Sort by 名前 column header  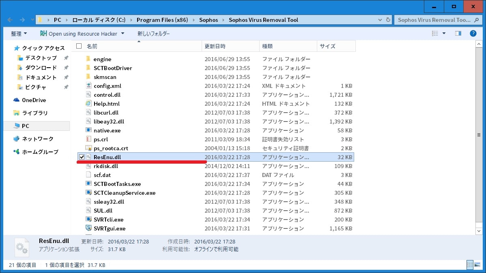coord(92,46)
